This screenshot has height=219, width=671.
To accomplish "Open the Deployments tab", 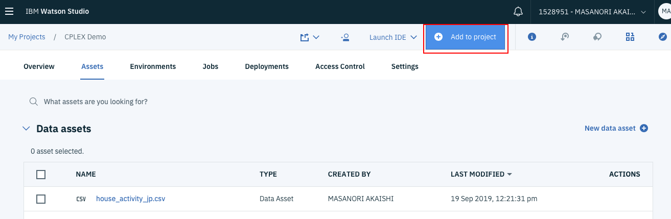I will pyautogui.click(x=267, y=66).
